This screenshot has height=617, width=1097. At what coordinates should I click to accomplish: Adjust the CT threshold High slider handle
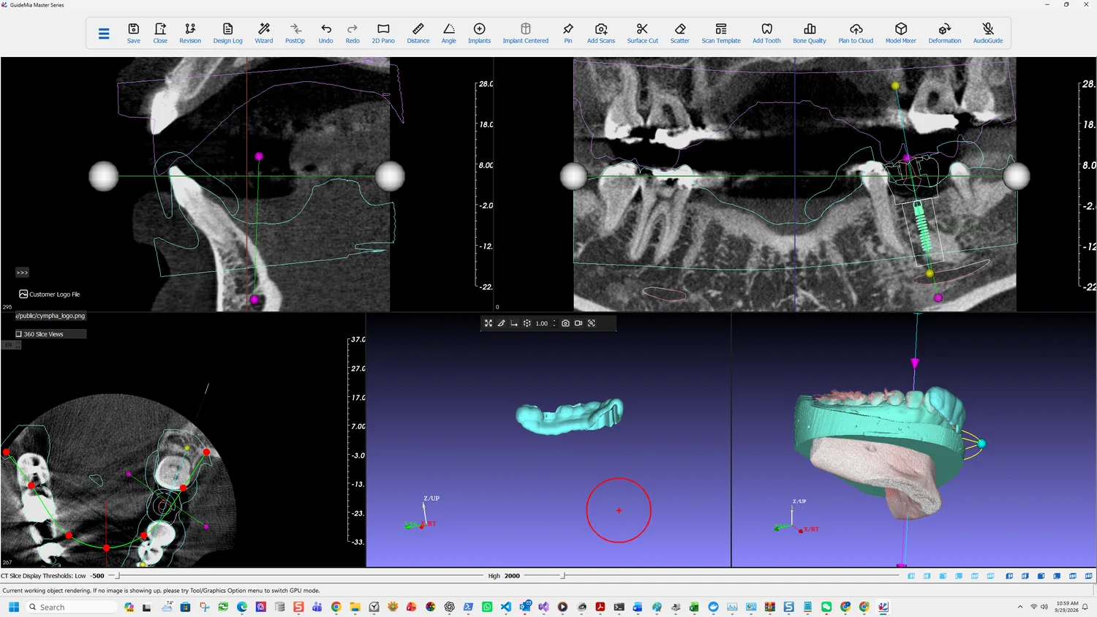click(562, 576)
